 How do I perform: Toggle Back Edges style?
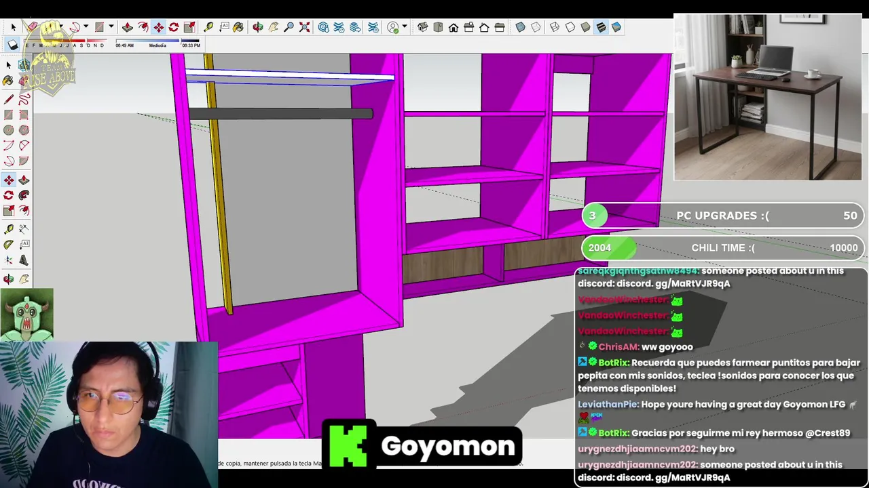[x=536, y=27]
